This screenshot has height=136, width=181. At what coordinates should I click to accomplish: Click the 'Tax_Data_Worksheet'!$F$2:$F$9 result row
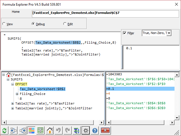(x=140, y=84)
